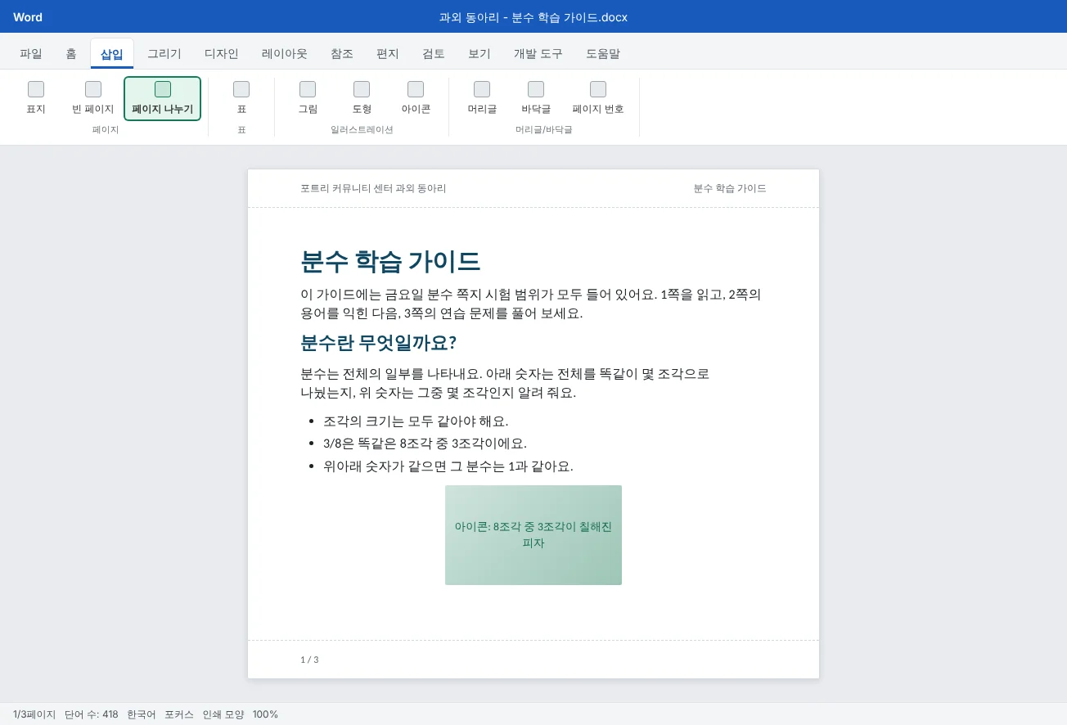Switch to the 홈 tab
The height and width of the screenshot is (725, 1067).
[x=72, y=54]
